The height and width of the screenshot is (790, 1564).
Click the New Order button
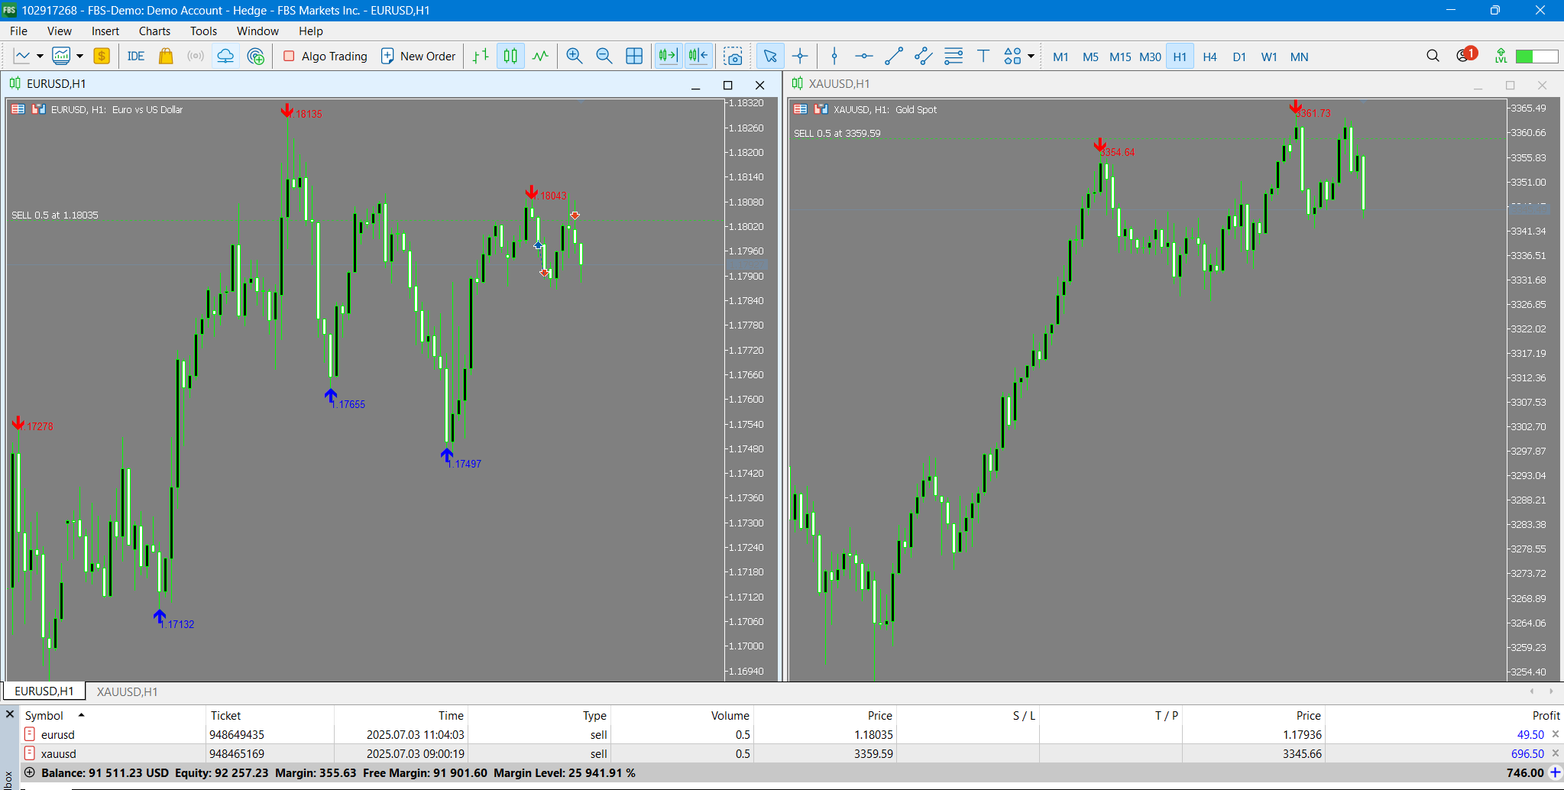(419, 57)
